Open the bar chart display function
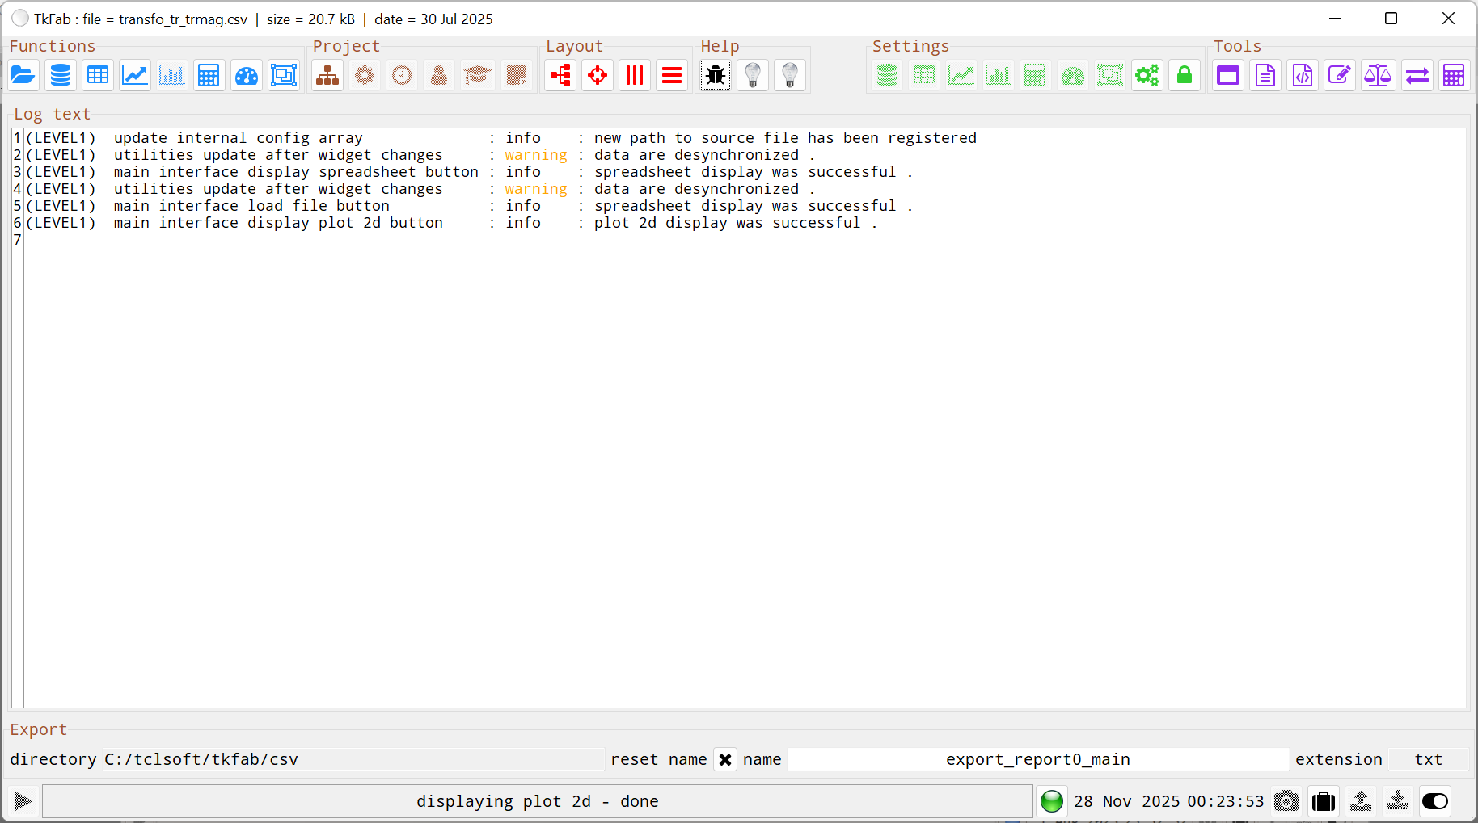 pyautogui.click(x=171, y=75)
